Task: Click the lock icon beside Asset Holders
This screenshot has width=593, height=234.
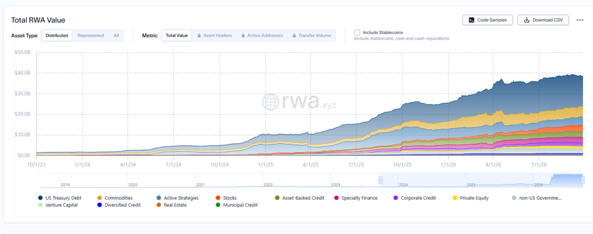Action: pos(199,35)
